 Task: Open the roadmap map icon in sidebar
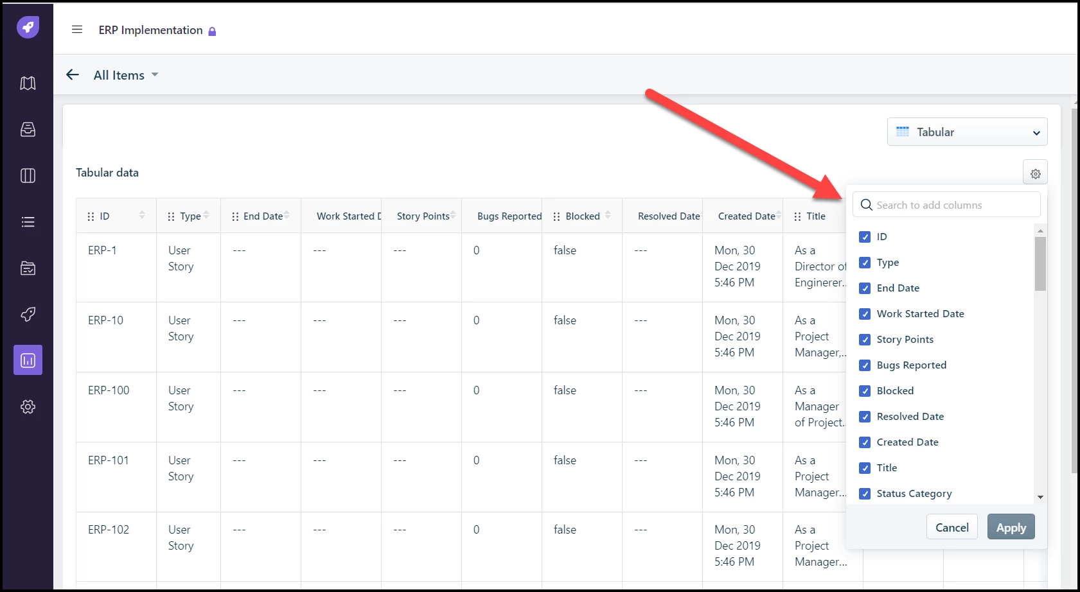28,83
